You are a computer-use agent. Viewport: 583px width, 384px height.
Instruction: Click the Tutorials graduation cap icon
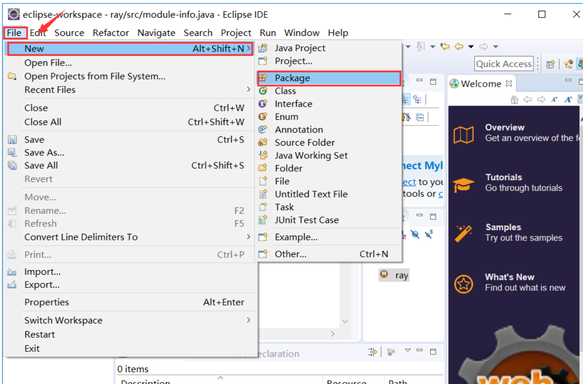(x=464, y=183)
